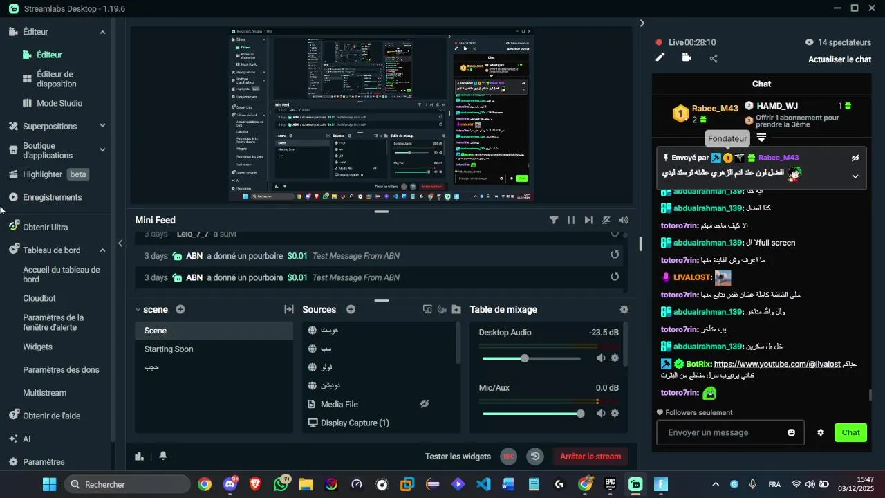This screenshot has height=498, width=885.
Task: Select the Scene item in scenes list
Action: (214, 331)
